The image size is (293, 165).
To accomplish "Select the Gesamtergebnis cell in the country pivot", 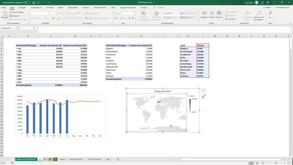I will pos(117,79).
